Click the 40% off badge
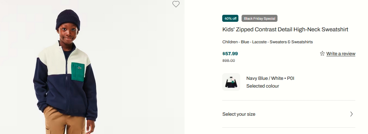Screen dimensions: 368x134 [230, 18]
